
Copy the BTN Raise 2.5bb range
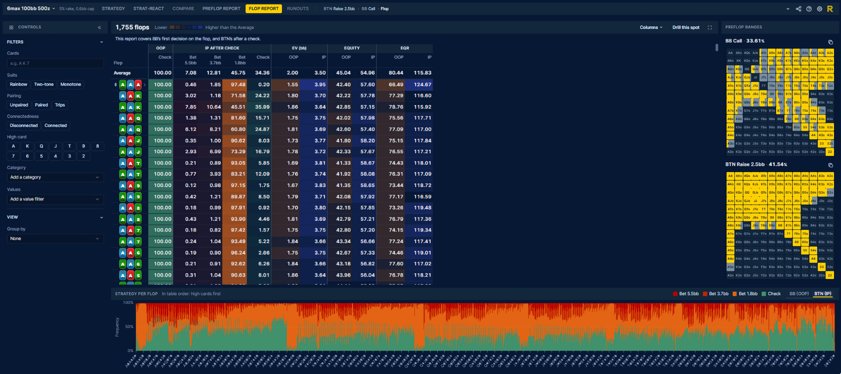[x=831, y=165]
